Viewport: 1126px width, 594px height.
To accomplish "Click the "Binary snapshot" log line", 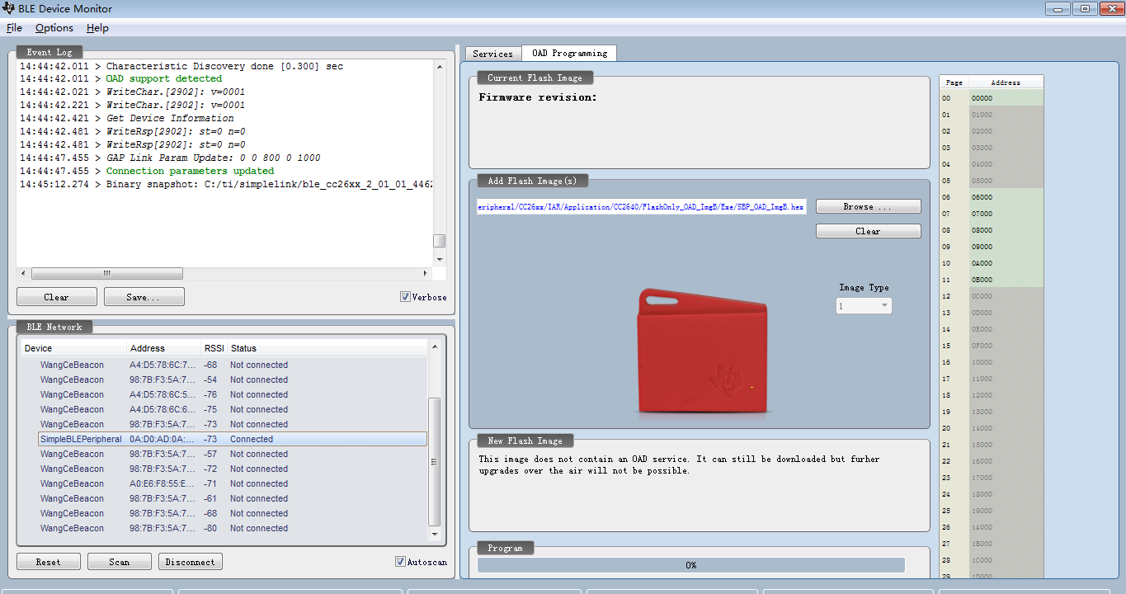I will click(x=226, y=185).
